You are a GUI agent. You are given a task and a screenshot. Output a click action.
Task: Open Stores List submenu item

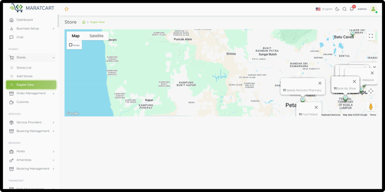pyautogui.click(x=24, y=68)
